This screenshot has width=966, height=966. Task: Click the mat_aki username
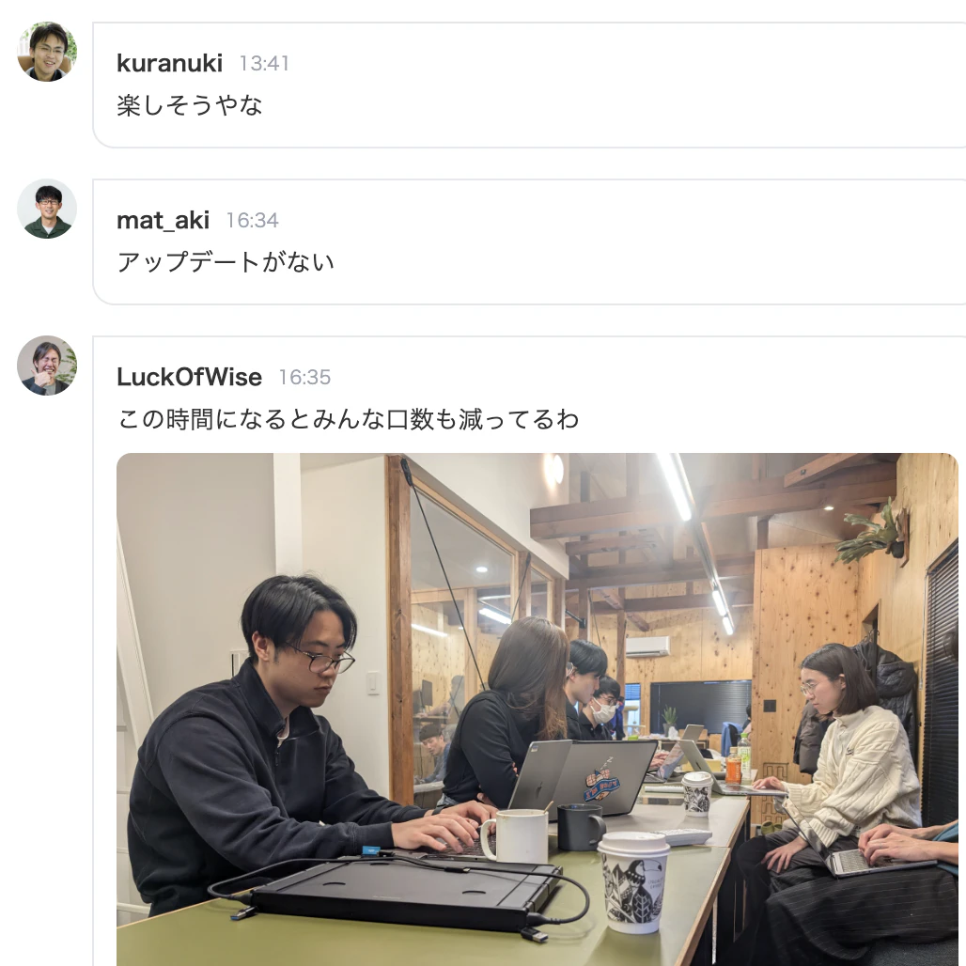pos(164,220)
